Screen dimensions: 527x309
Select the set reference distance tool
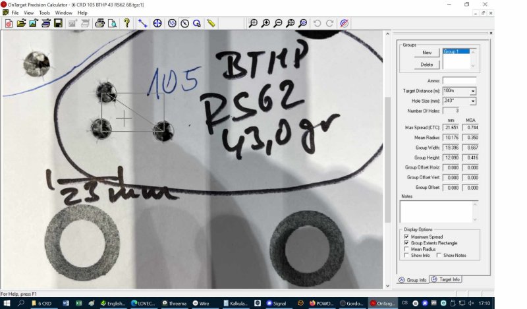click(143, 23)
